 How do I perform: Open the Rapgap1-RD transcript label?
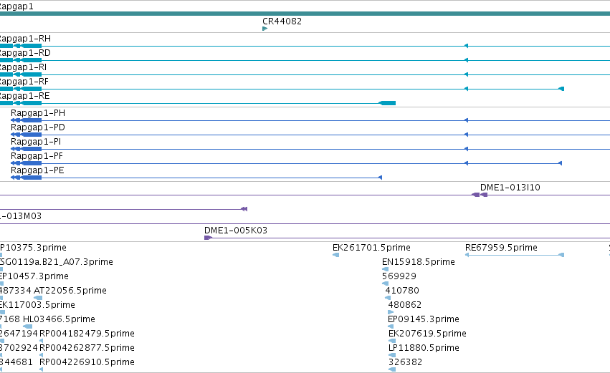(x=24, y=53)
